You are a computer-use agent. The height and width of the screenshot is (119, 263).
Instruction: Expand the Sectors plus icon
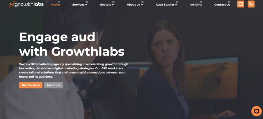(x=113, y=5)
